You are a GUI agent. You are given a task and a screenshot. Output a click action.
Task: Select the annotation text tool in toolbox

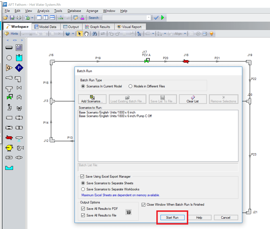(19, 47)
